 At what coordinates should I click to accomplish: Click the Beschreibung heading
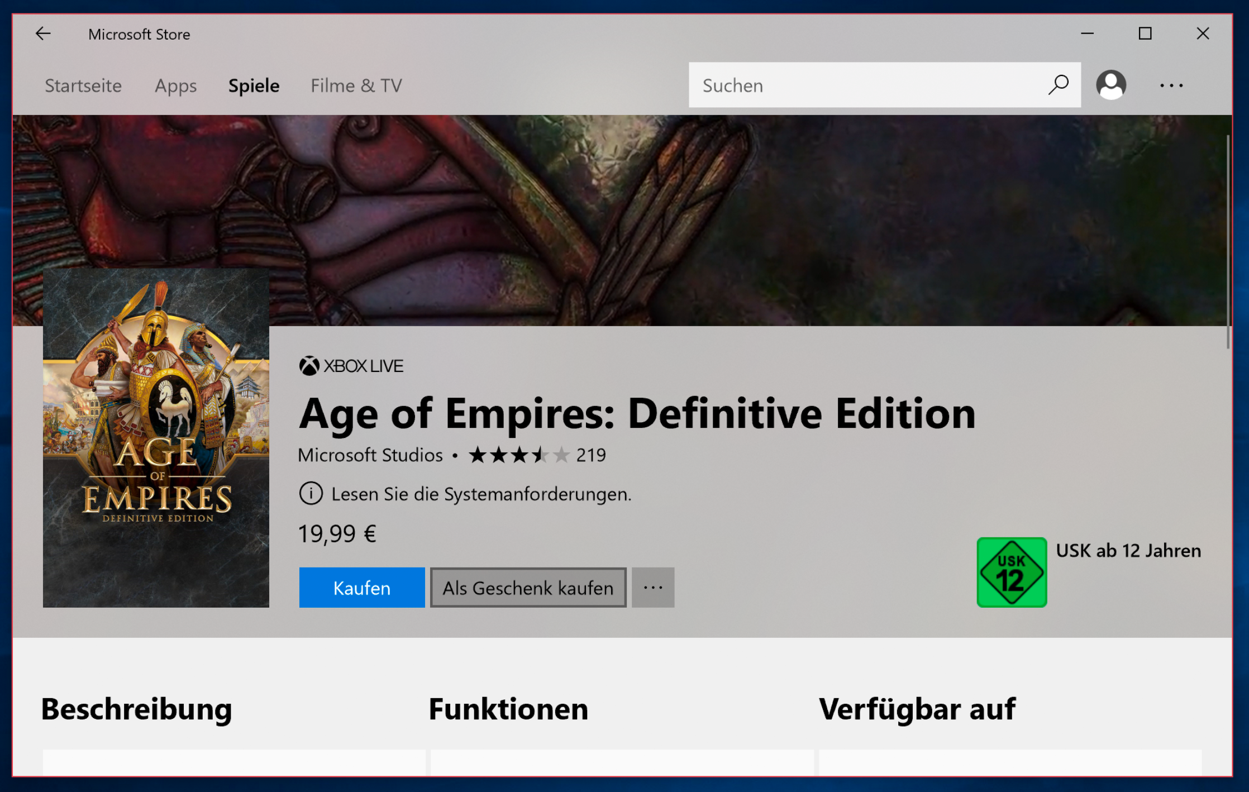(x=136, y=709)
